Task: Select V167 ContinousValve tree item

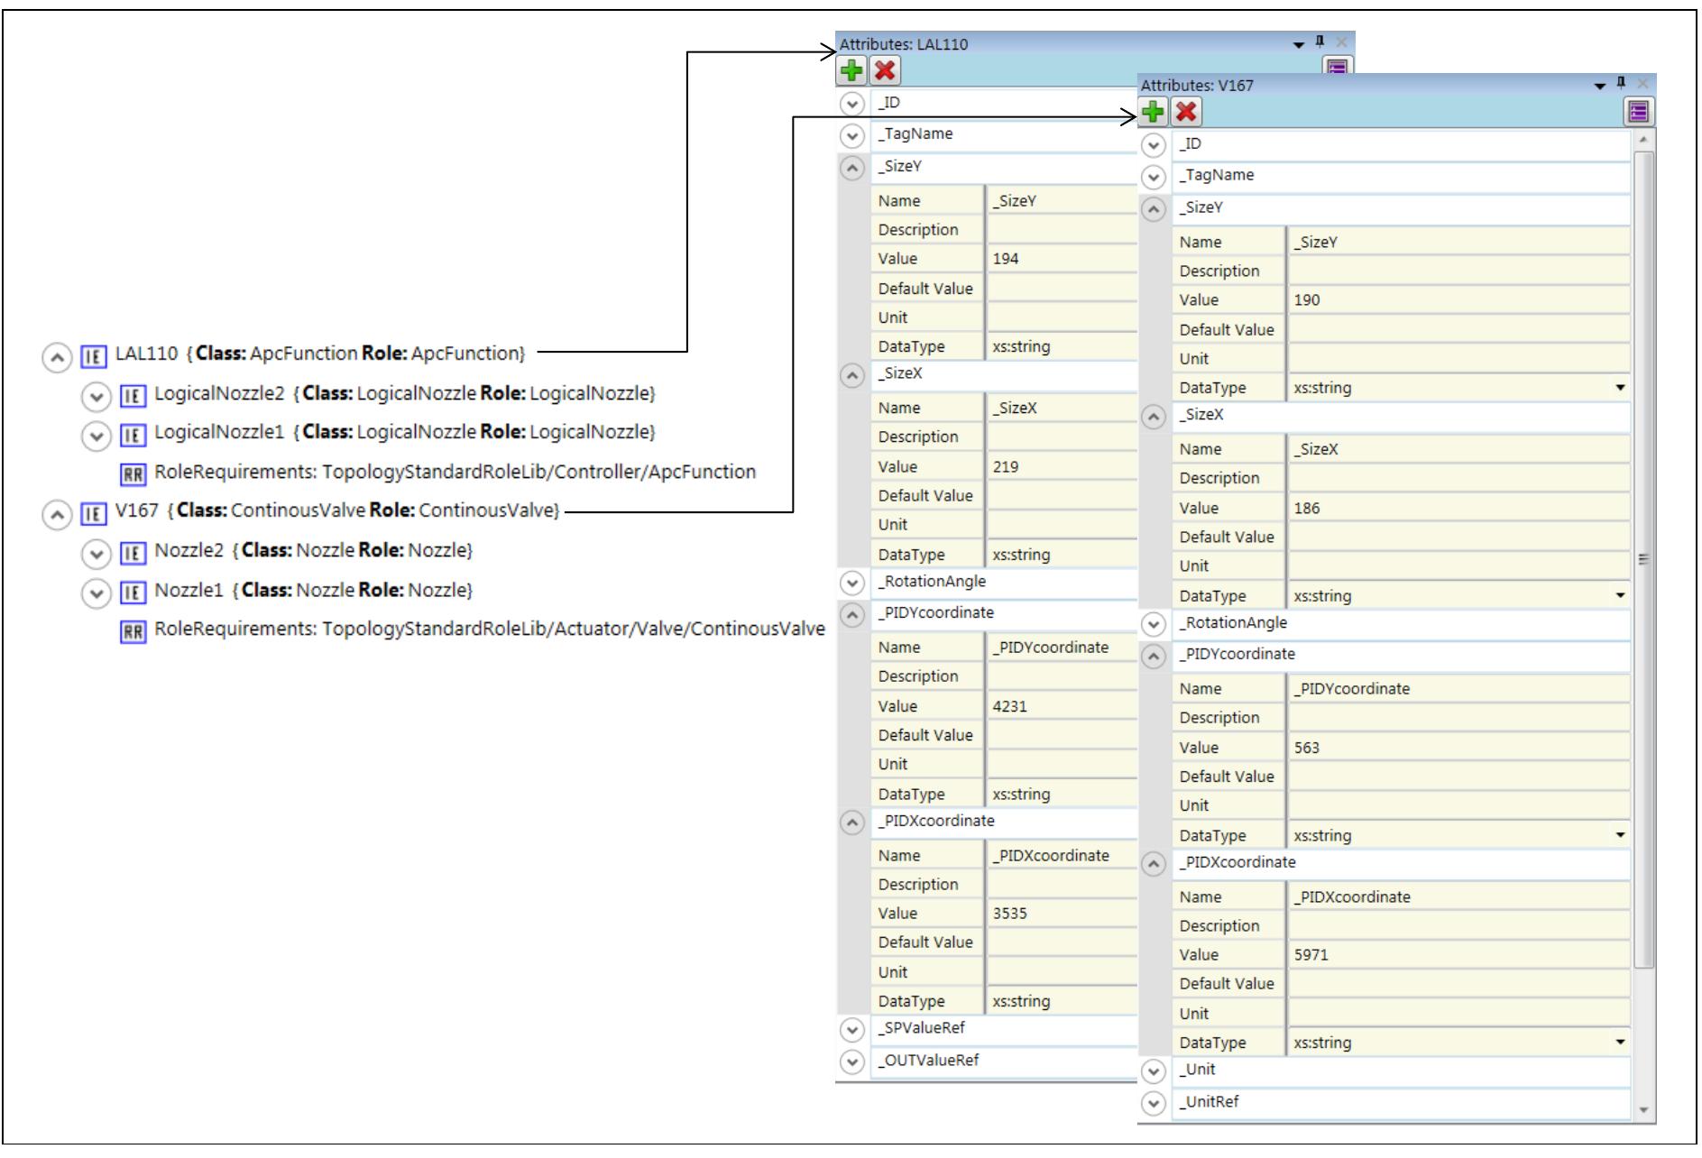Action: 336,511
